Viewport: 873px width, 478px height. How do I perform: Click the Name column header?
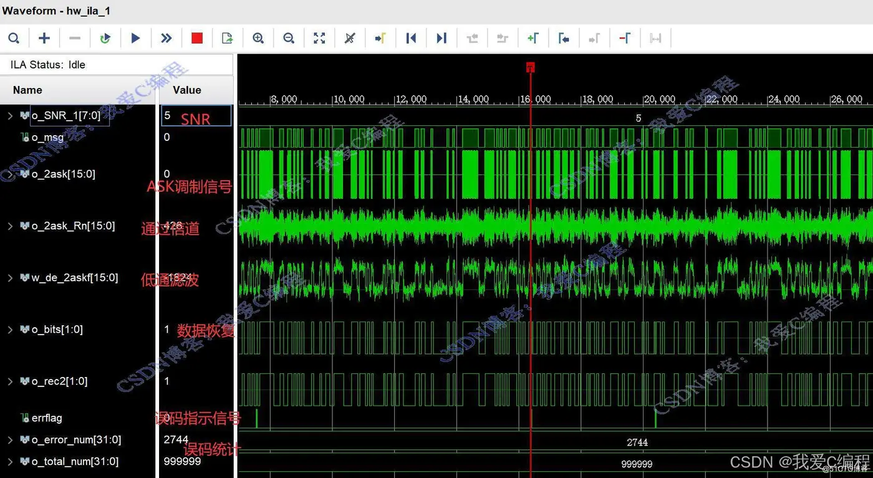click(x=27, y=90)
